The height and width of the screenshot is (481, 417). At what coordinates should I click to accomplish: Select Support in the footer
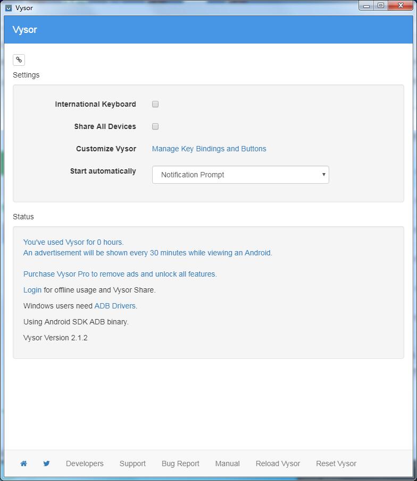pyautogui.click(x=132, y=463)
